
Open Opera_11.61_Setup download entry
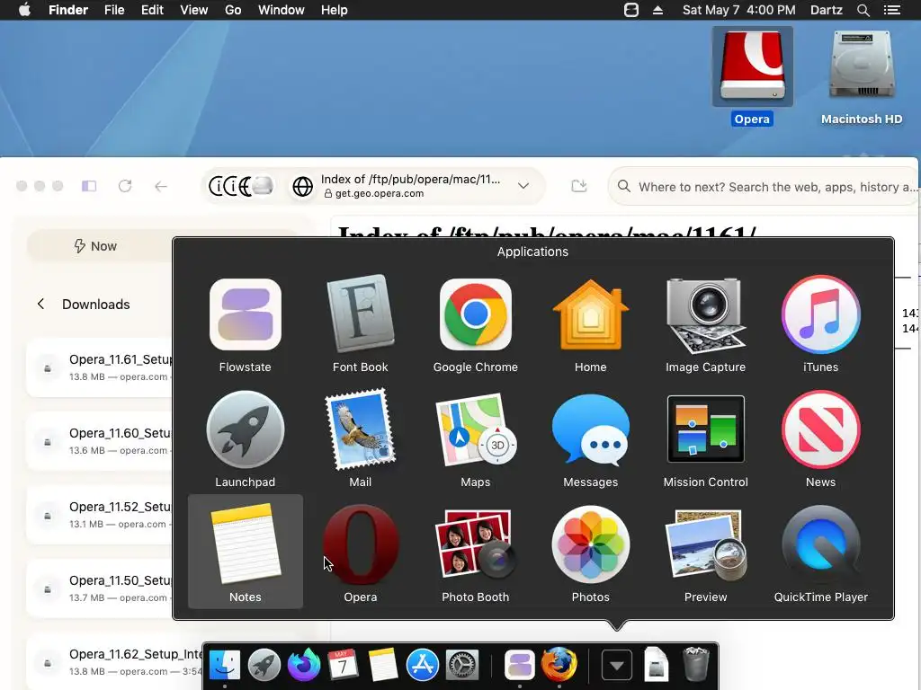(100, 367)
